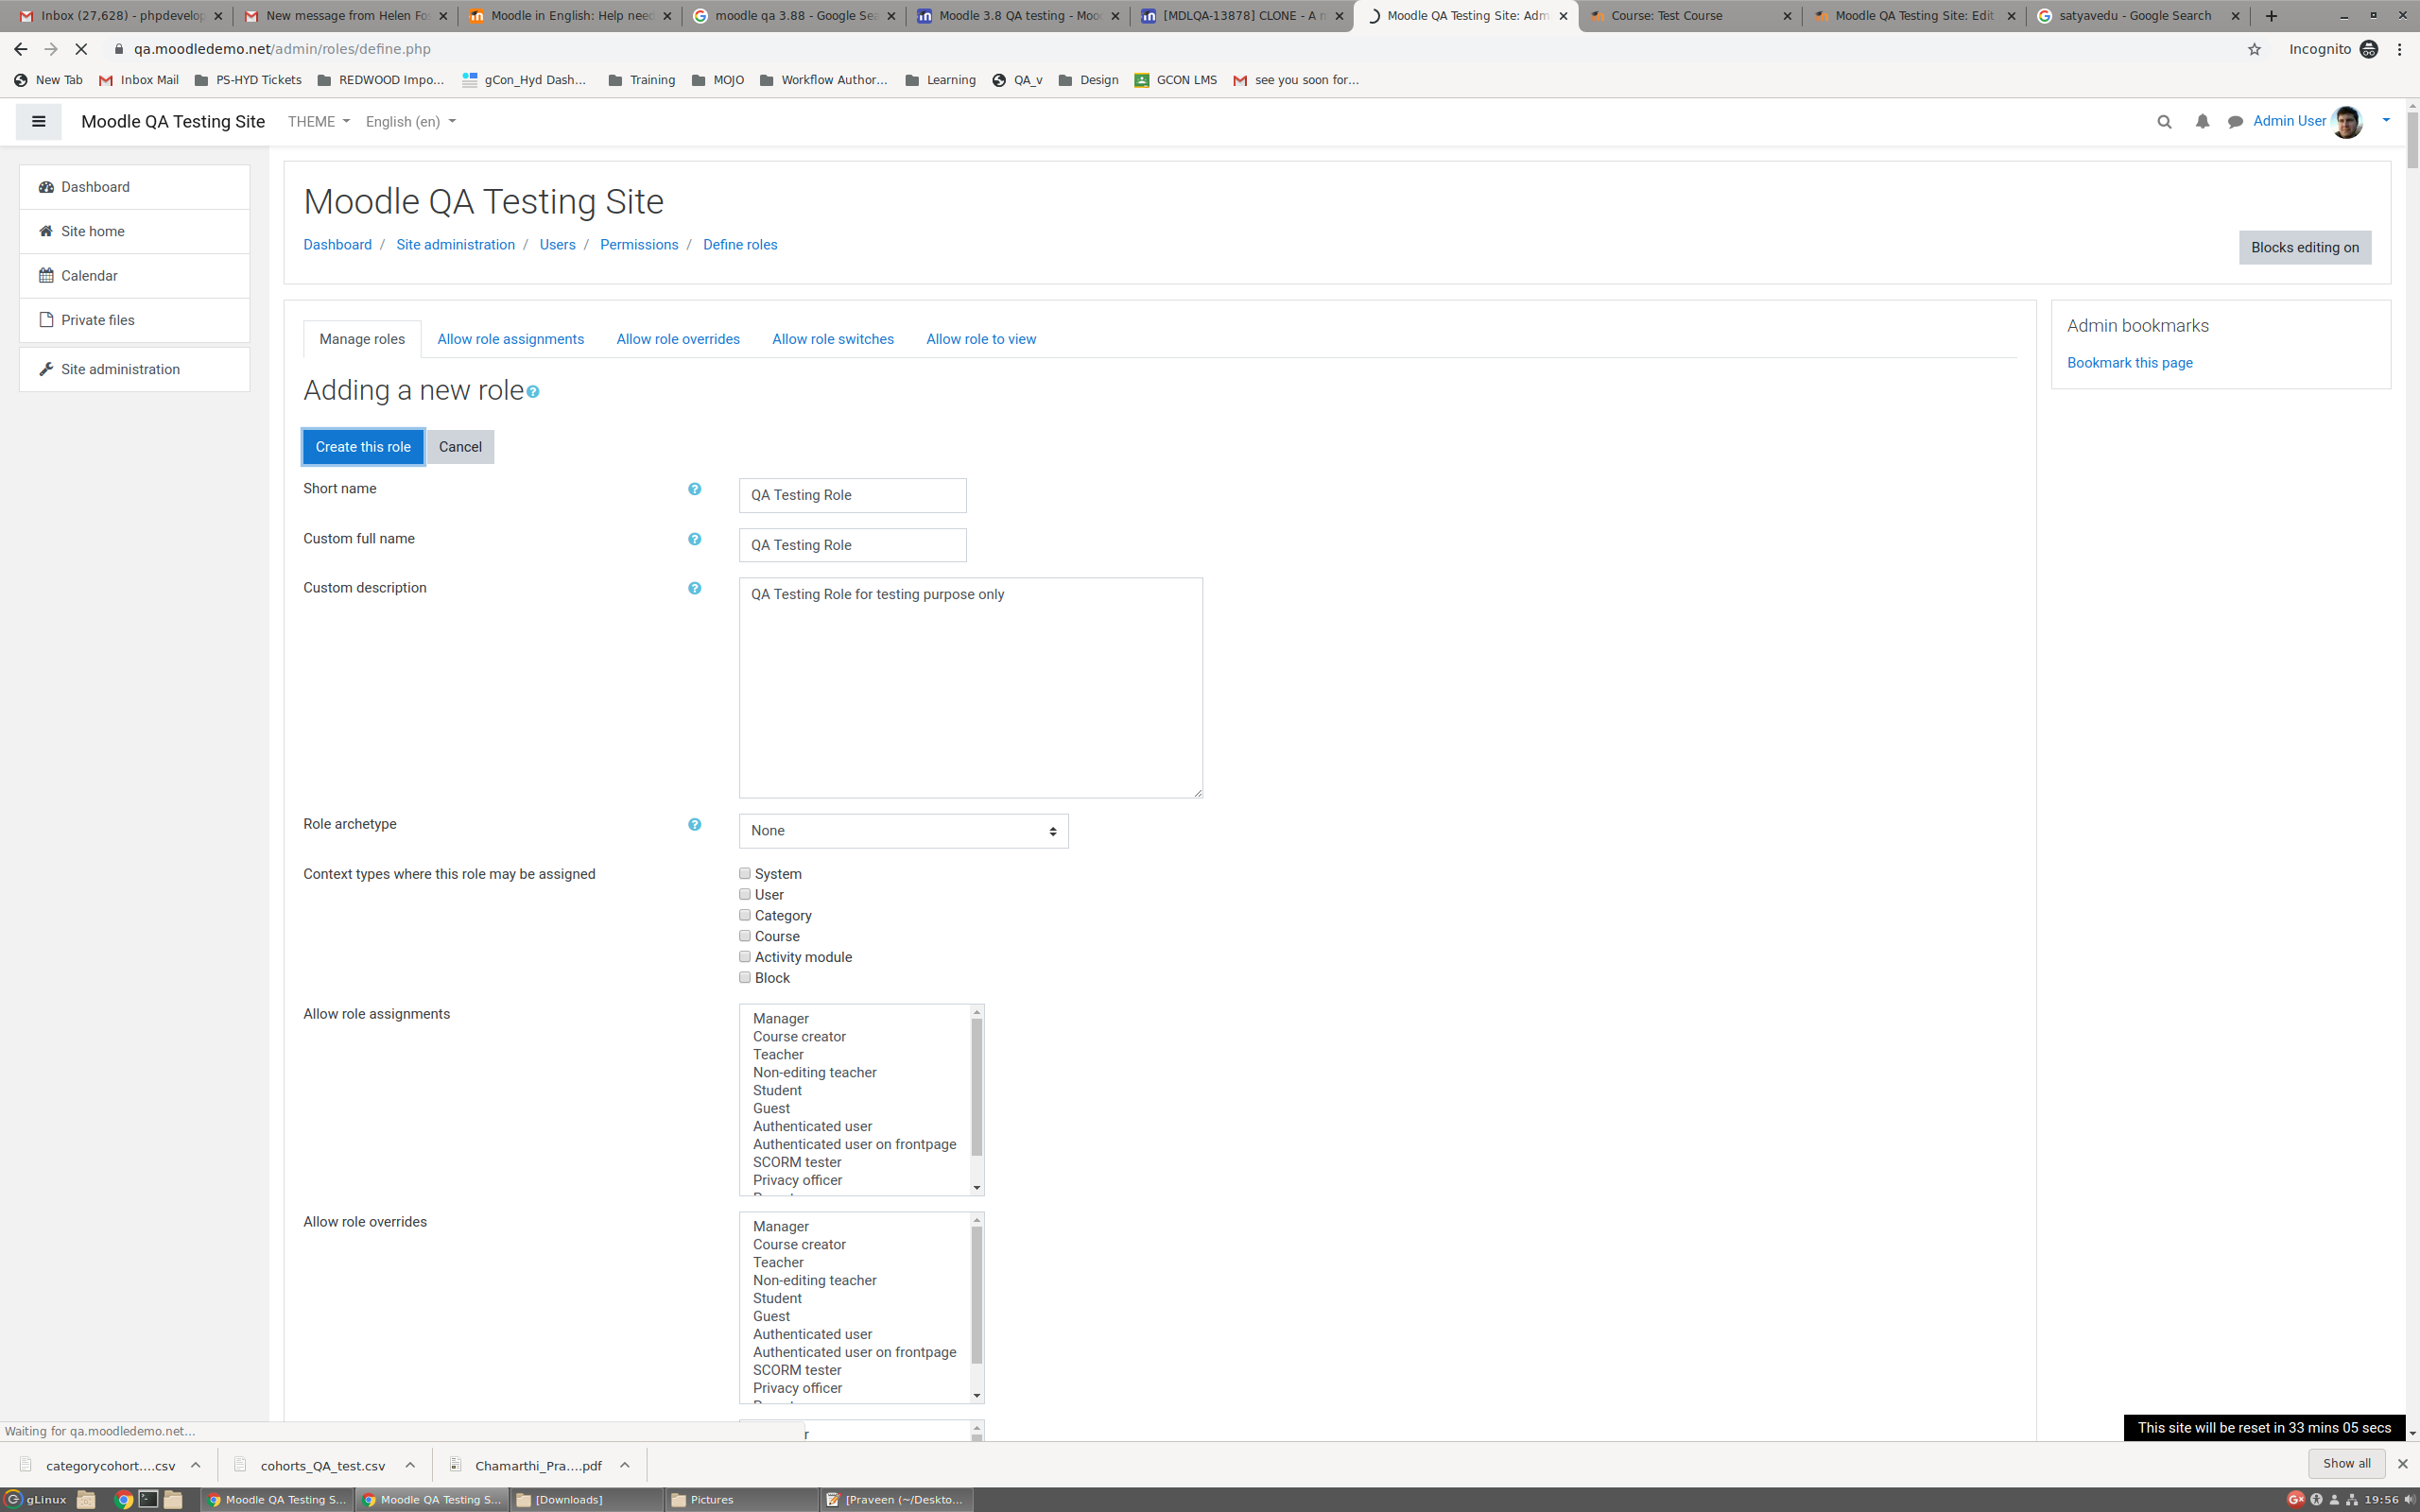Open the Define roles breadcrumb link
The image size is (2420, 1512).
click(740, 245)
